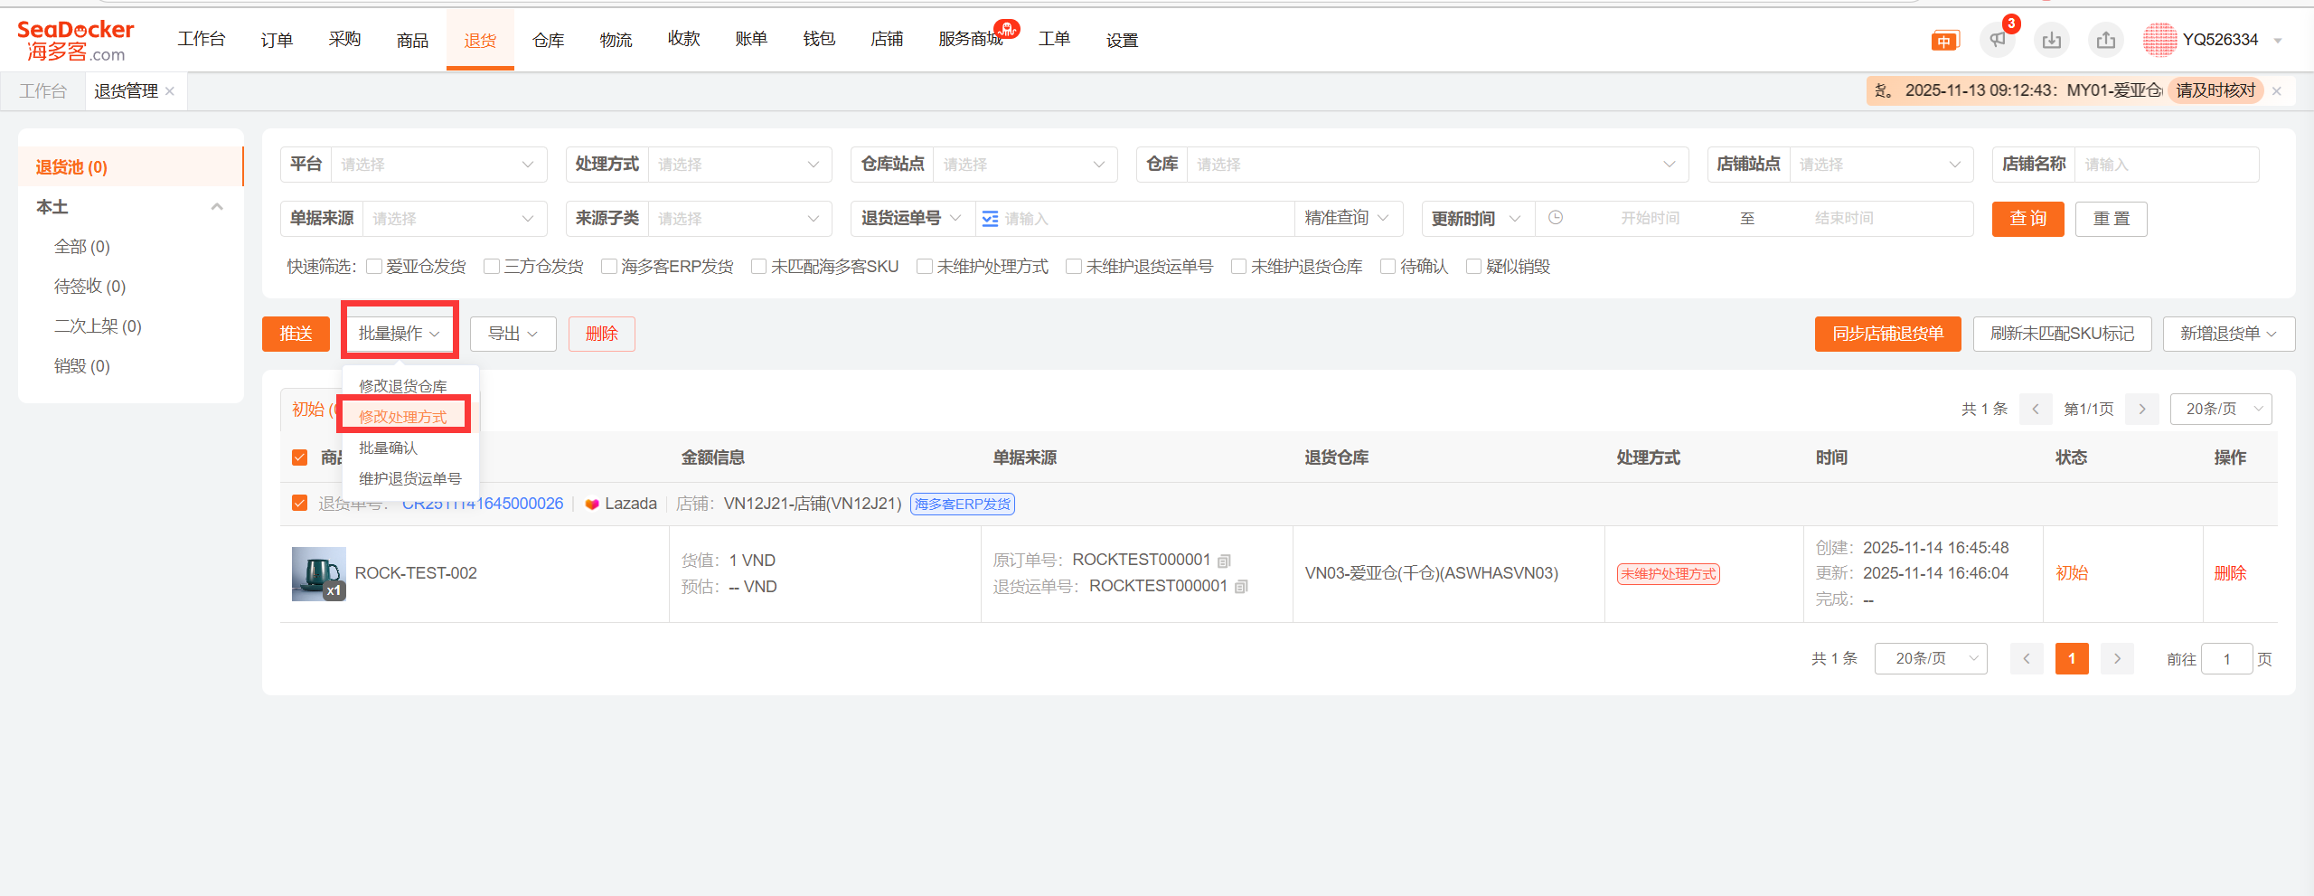Click the 查询 search button
Screen dimensions: 2314x896
2027,219
